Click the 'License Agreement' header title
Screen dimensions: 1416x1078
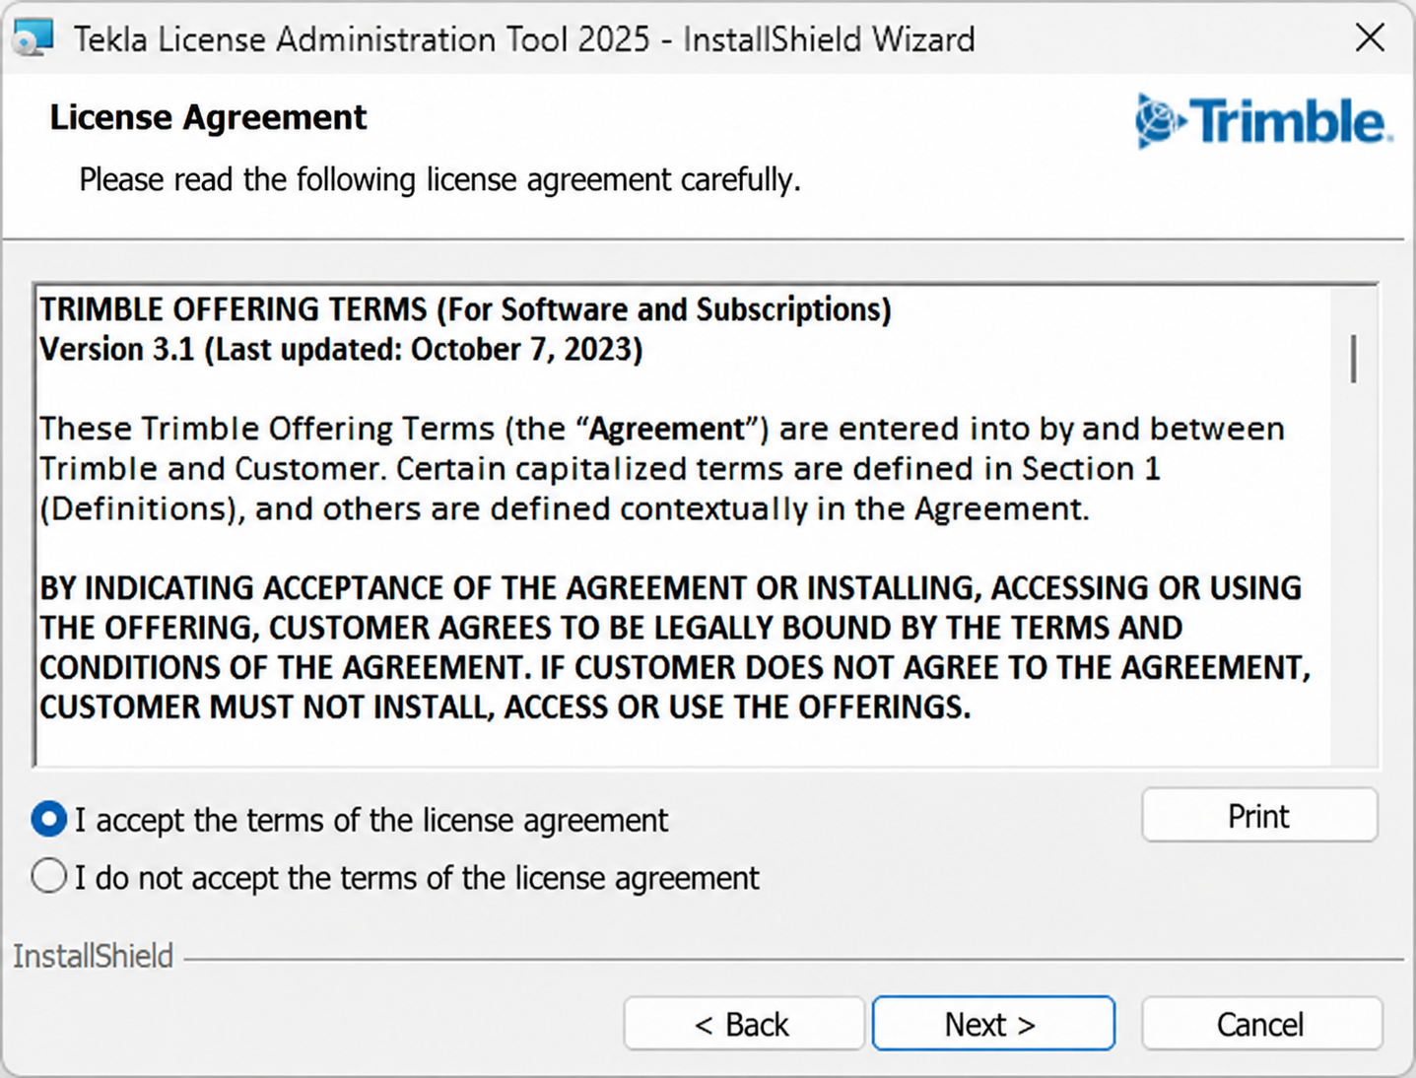(x=208, y=117)
